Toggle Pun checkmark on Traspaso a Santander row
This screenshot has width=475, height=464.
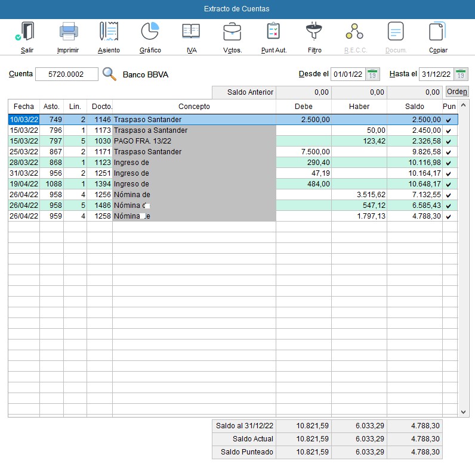click(x=448, y=130)
